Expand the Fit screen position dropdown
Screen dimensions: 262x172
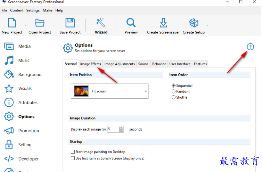(x=145, y=91)
